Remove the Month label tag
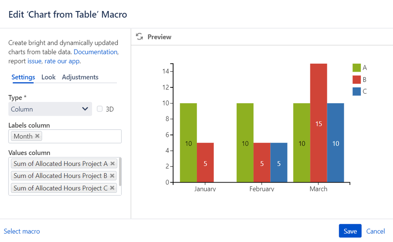Screen dimensions: 393x242 (37, 136)
